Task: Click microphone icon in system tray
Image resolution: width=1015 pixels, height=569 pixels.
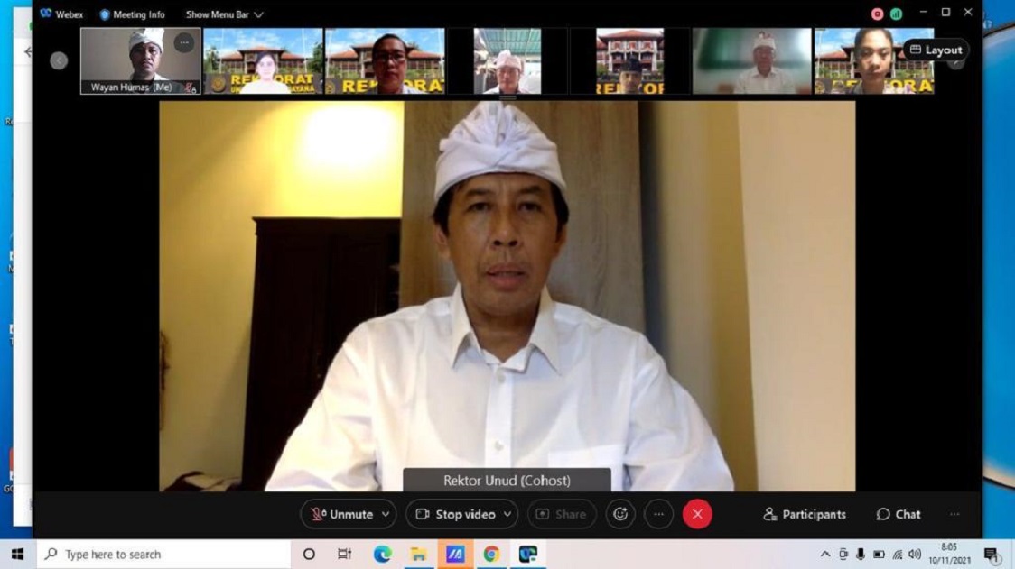Action: pyautogui.click(x=861, y=555)
